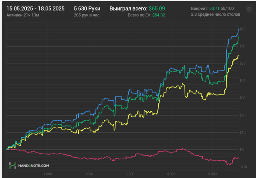Click the winrate value 50.71 бб/100
This screenshot has width=256, height=178.
221,8
